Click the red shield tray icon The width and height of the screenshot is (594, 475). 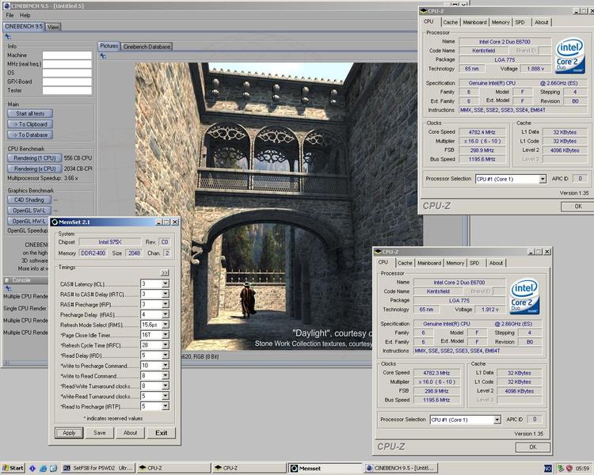[569, 469]
